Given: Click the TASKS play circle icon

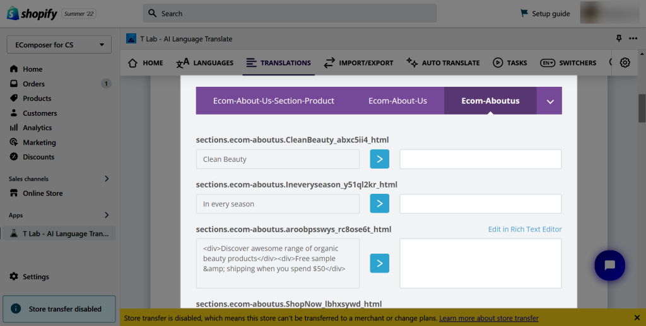Looking at the screenshot, I should point(498,62).
